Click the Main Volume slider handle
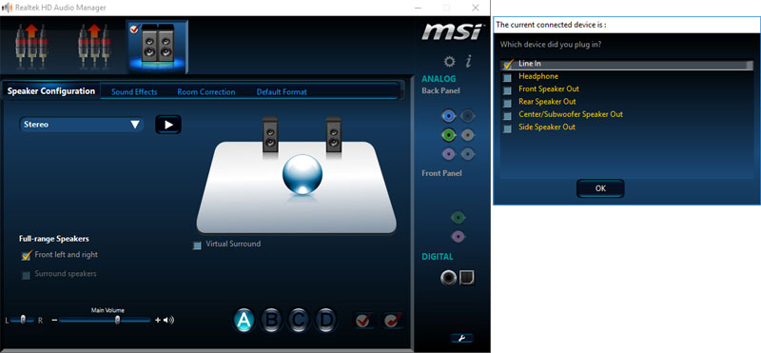 pyautogui.click(x=117, y=320)
